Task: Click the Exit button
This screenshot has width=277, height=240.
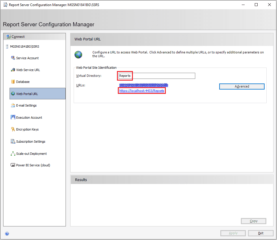Action: tap(260, 233)
